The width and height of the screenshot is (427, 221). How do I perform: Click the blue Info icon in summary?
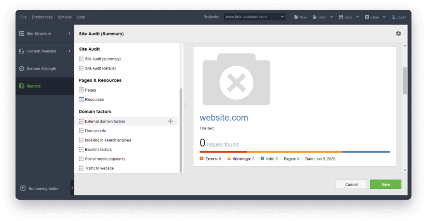coord(262,159)
